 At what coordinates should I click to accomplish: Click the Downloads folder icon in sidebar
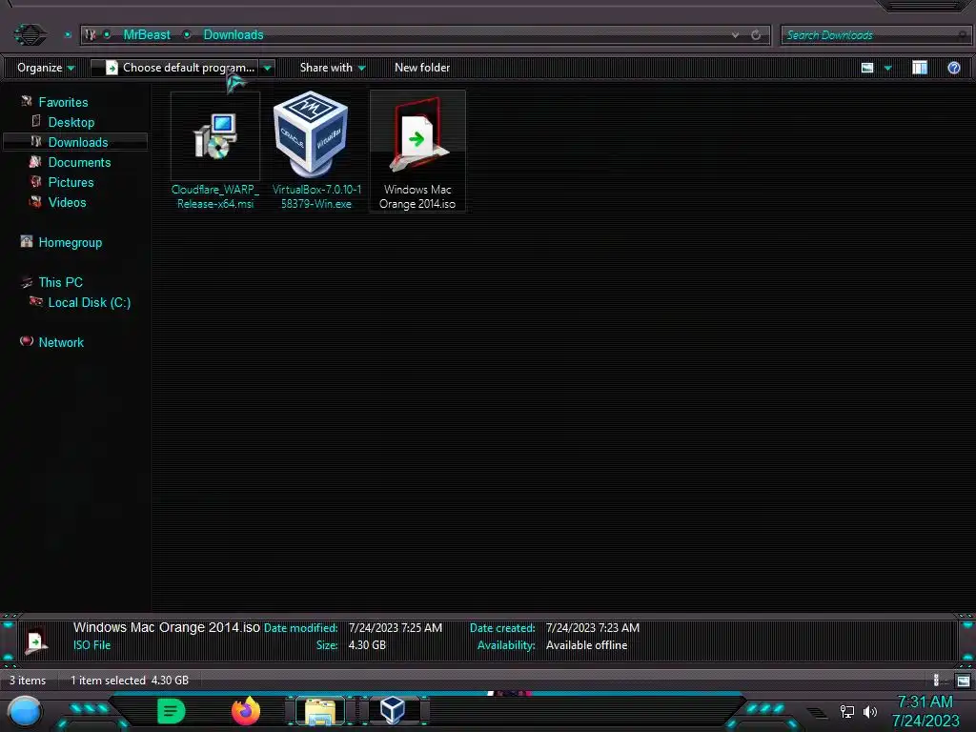[36, 141]
